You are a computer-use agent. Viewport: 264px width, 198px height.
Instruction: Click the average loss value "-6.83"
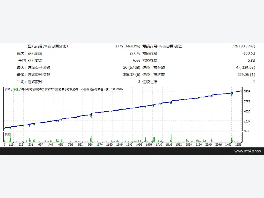[250, 61]
